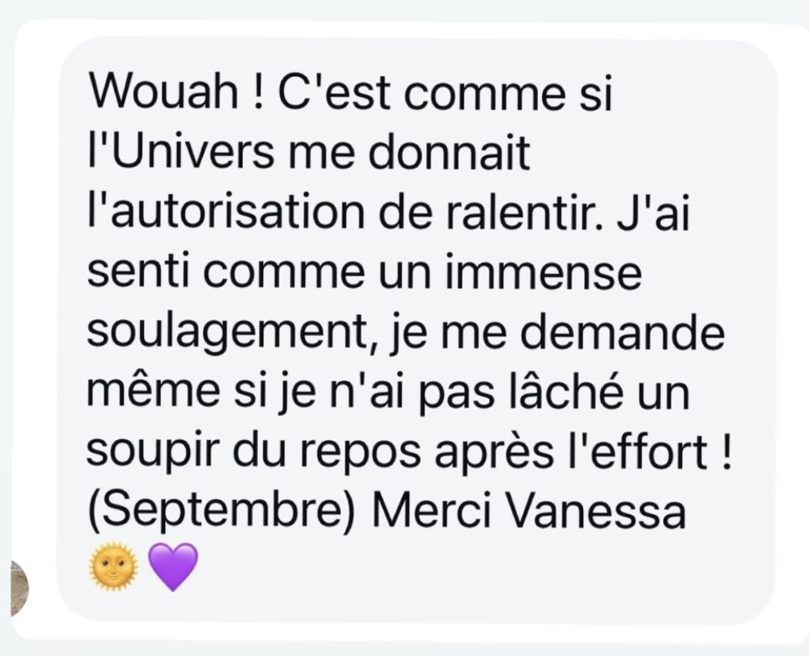This screenshot has width=809, height=656.
Task: Click the purple heart emoji
Action: tap(173, 567)
